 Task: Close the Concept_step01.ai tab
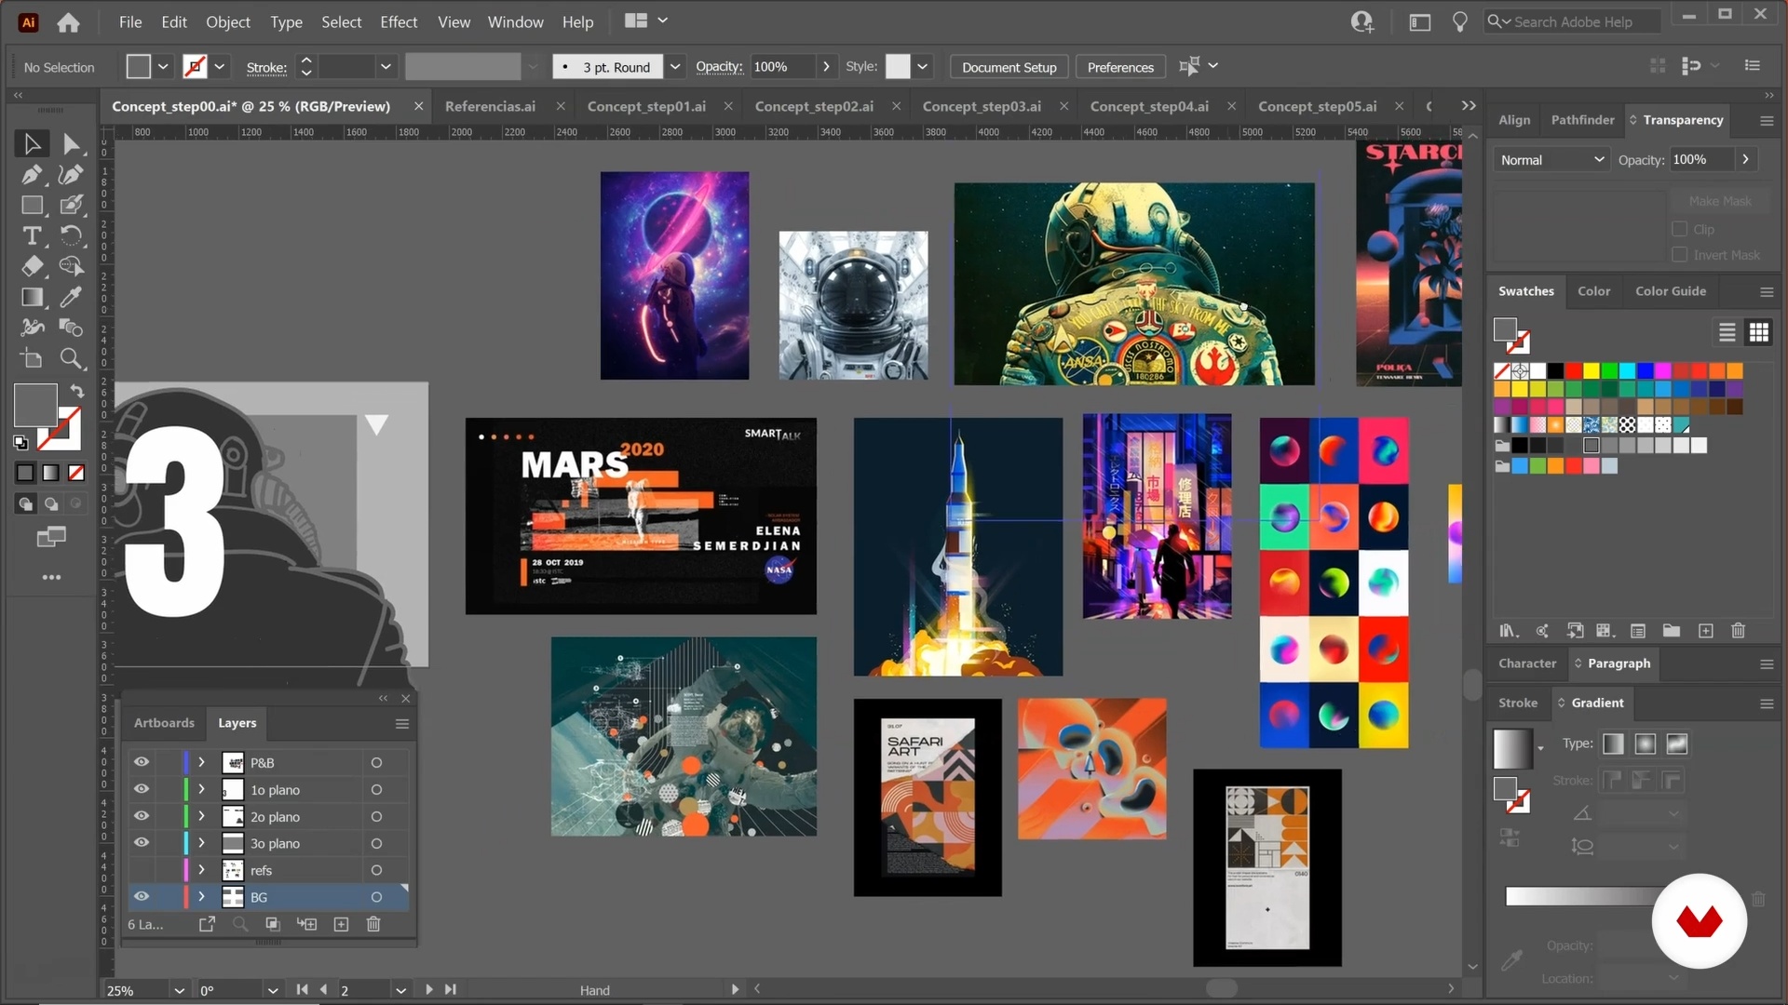(x=728, y=106)
